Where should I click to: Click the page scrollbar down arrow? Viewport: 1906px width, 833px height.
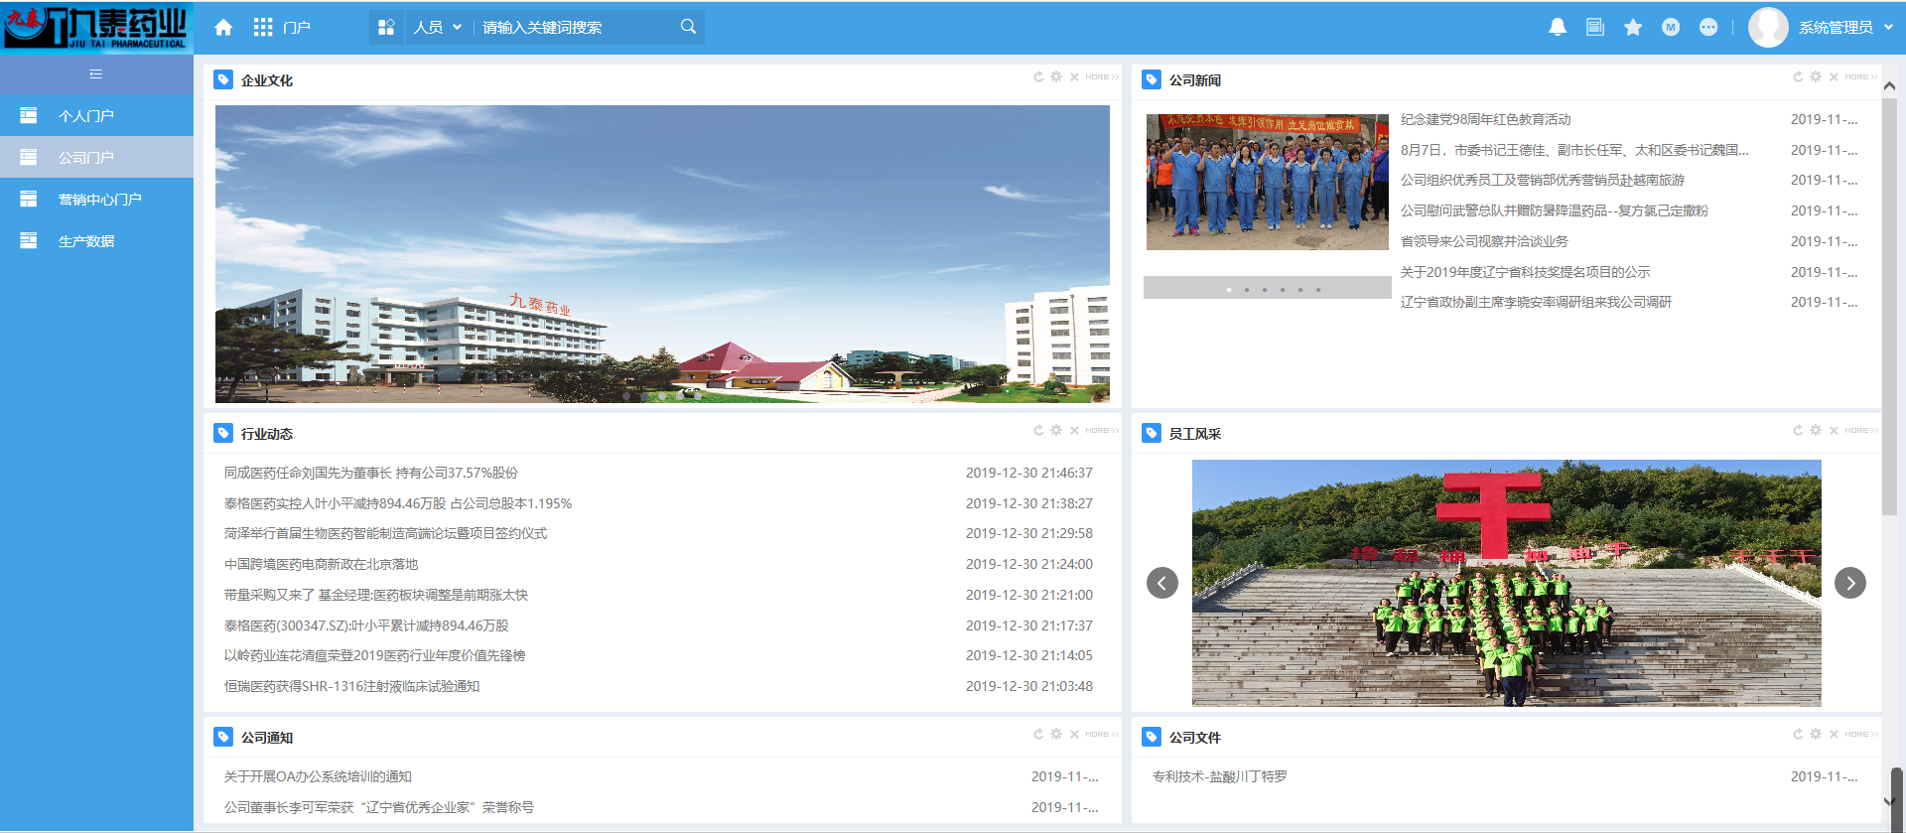pyautogui.click(x=1889, y=802)
